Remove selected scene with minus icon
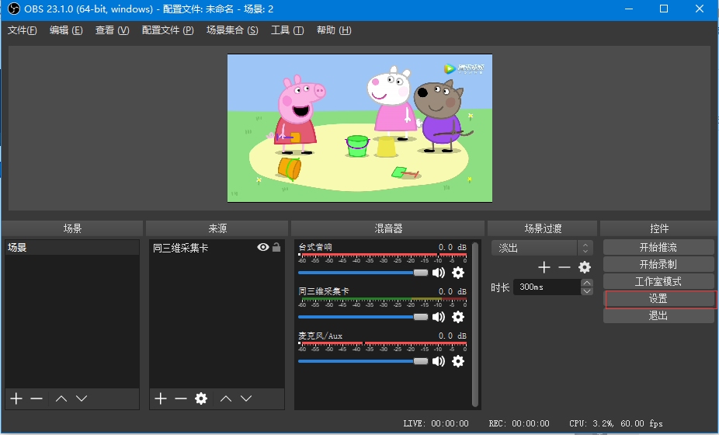719x435 pixels. click(x=36, y=398)
